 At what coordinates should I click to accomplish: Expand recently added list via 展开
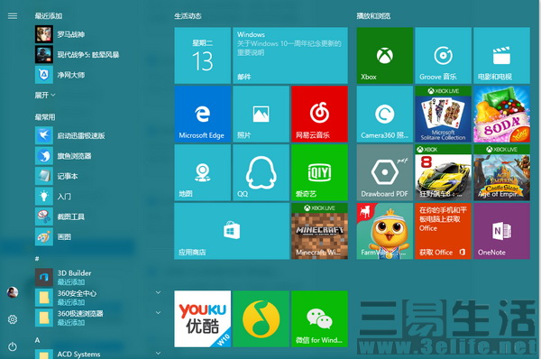point(45,95)
